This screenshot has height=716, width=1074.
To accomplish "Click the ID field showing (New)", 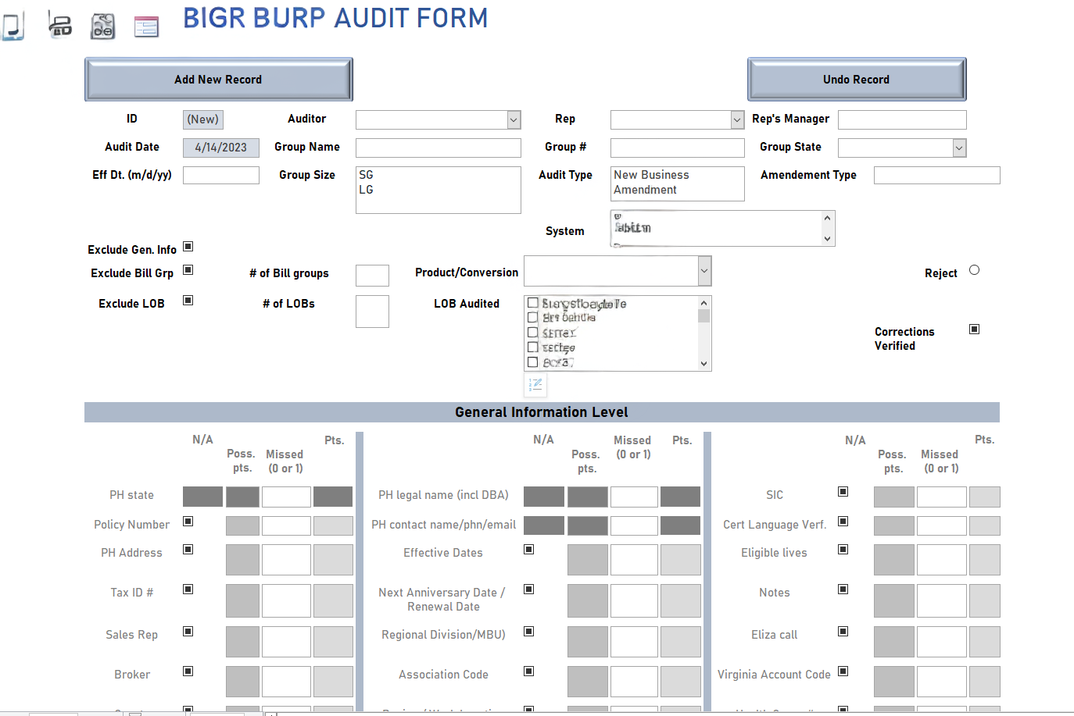I will pyautogui.click(x=203, y=119).
